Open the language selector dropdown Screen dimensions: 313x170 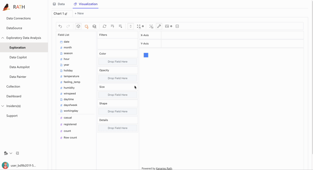tap(8, 153)
